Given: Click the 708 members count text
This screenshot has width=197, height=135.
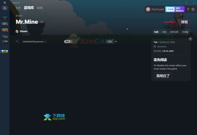Looking at the screenshot, I should (x=164, y=42).
